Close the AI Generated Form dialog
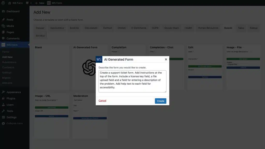 point(166,59)
